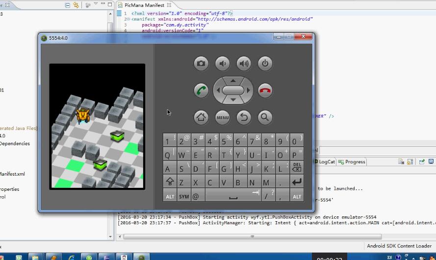
Task: Click the orange robot character in game
Action: (x=83, y=116)
